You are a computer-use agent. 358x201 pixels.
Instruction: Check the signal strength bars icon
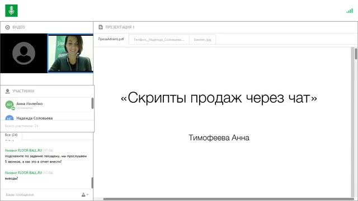350,11
